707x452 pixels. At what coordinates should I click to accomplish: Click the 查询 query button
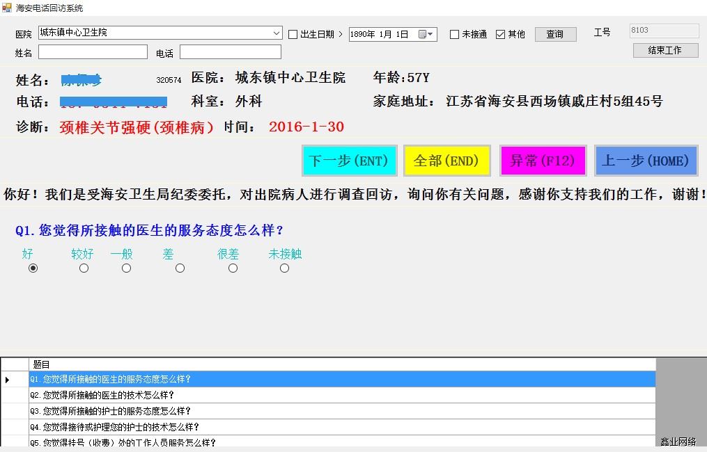555,33
